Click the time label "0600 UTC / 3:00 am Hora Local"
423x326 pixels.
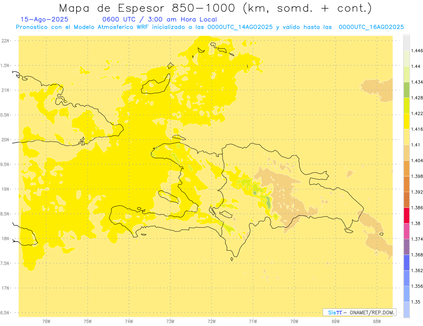click(160, 20)
